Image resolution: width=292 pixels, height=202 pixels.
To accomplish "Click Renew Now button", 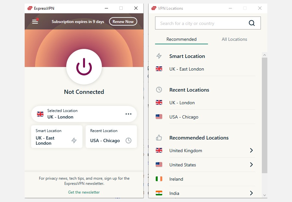I will pyautogui.click(x=123, y=22).
